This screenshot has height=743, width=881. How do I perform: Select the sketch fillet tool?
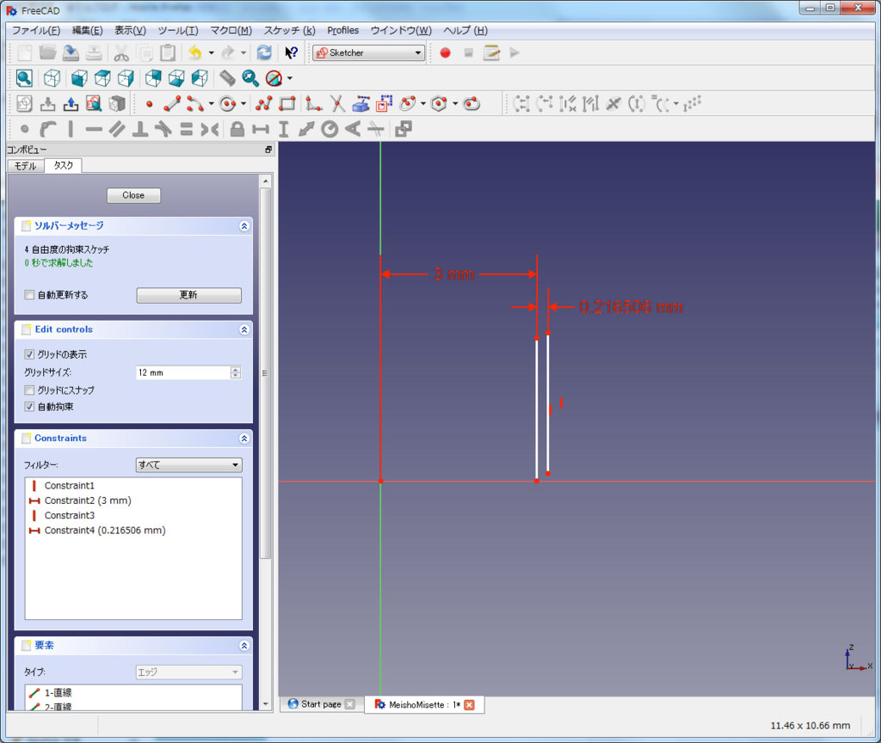[x=313, y=104]
